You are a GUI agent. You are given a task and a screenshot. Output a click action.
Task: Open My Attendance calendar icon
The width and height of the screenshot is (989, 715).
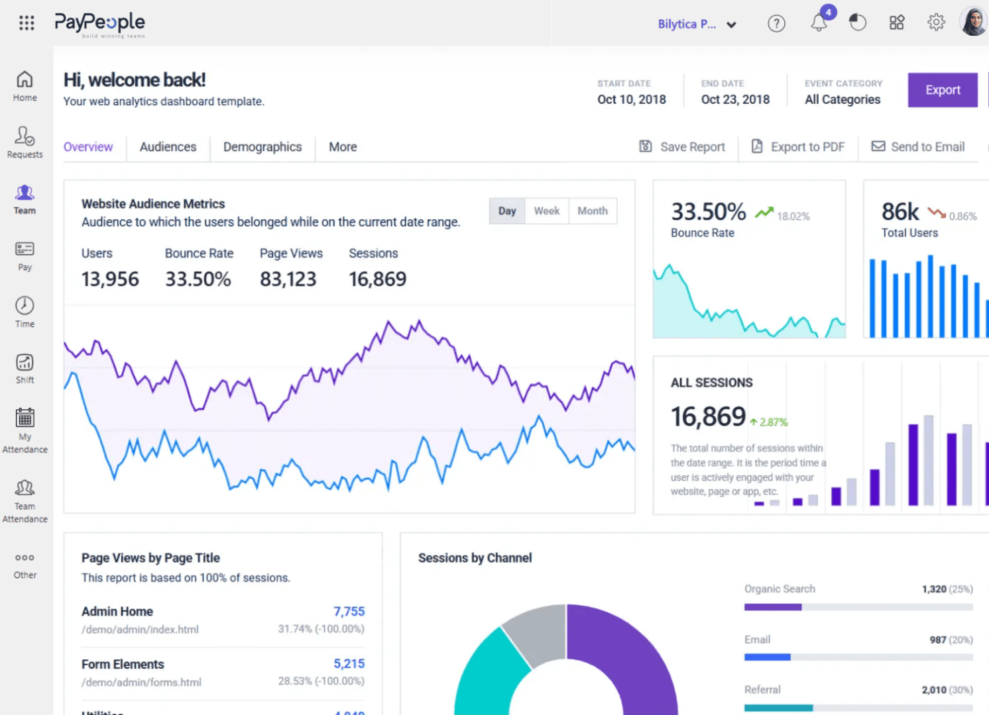[x=25, y=418]
